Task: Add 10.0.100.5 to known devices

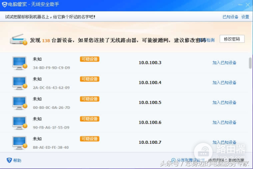Action: point(224,103)
